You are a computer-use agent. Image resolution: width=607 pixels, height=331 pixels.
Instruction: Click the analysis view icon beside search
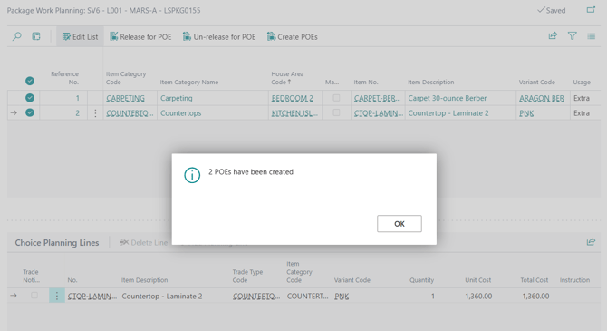[36, 36]
